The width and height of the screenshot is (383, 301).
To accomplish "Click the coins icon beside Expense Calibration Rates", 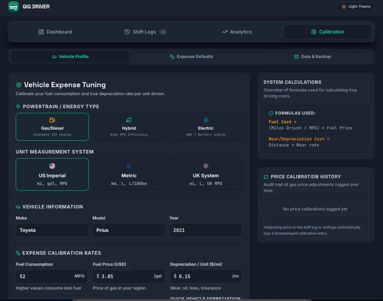I will (18, 253).
